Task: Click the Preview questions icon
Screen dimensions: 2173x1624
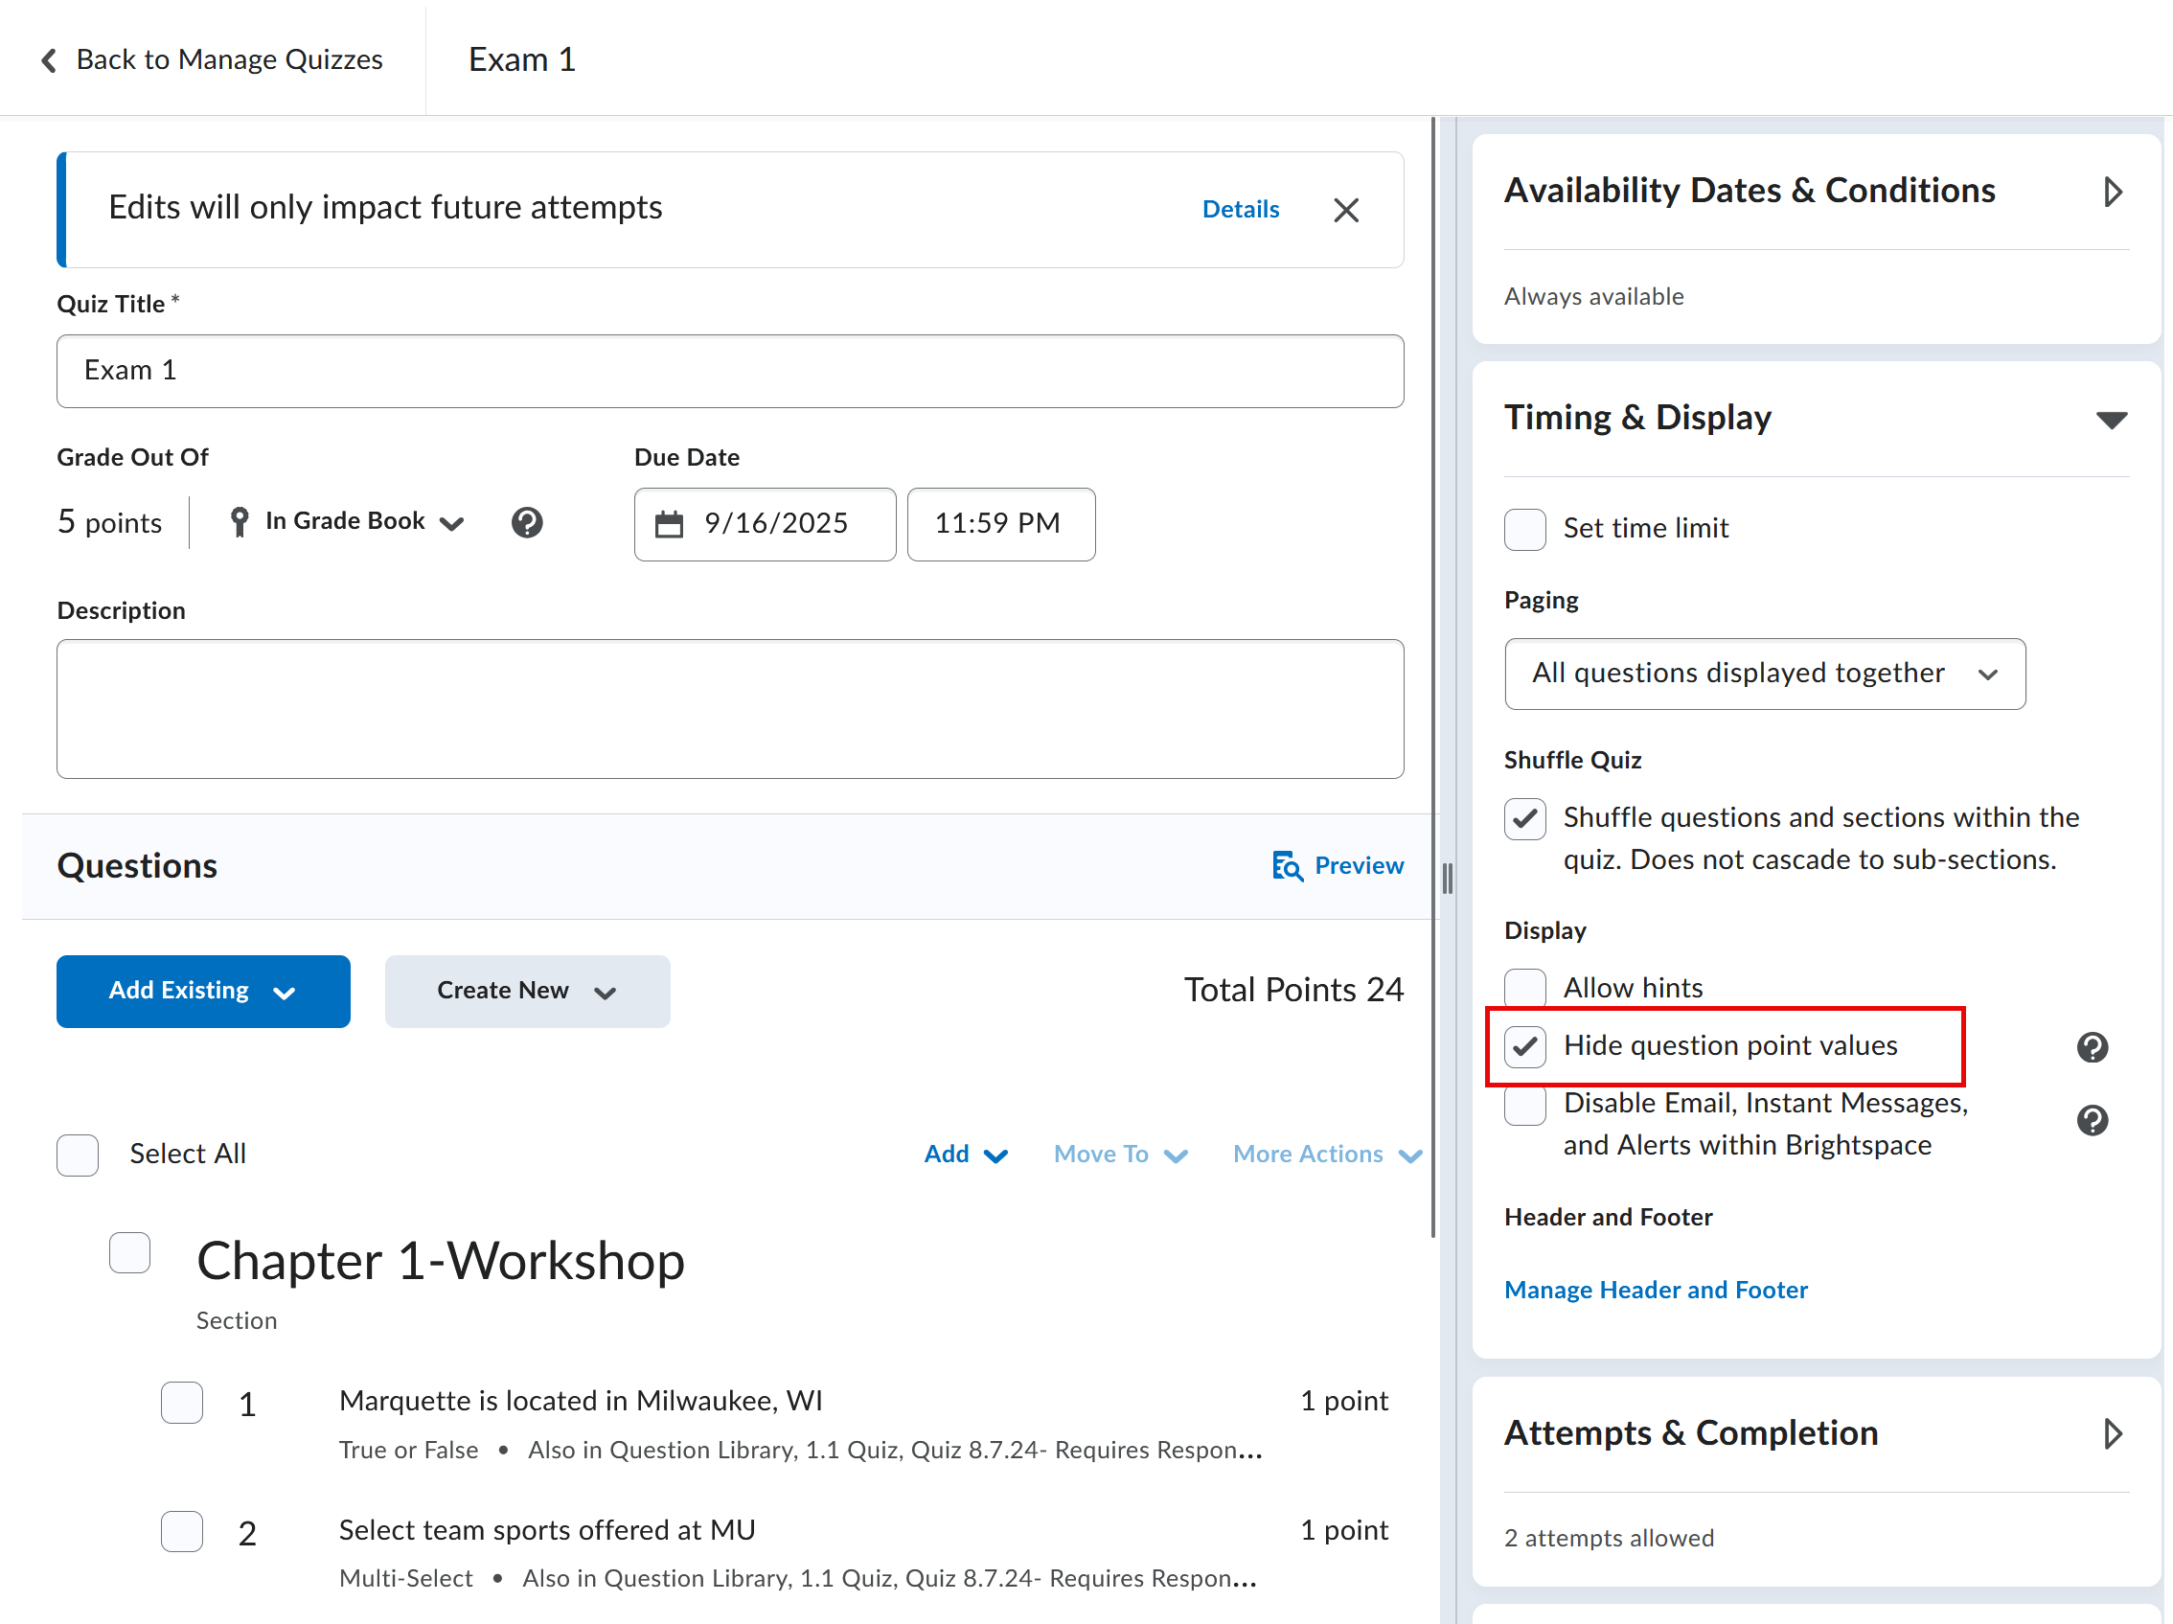Action: 1287,865
